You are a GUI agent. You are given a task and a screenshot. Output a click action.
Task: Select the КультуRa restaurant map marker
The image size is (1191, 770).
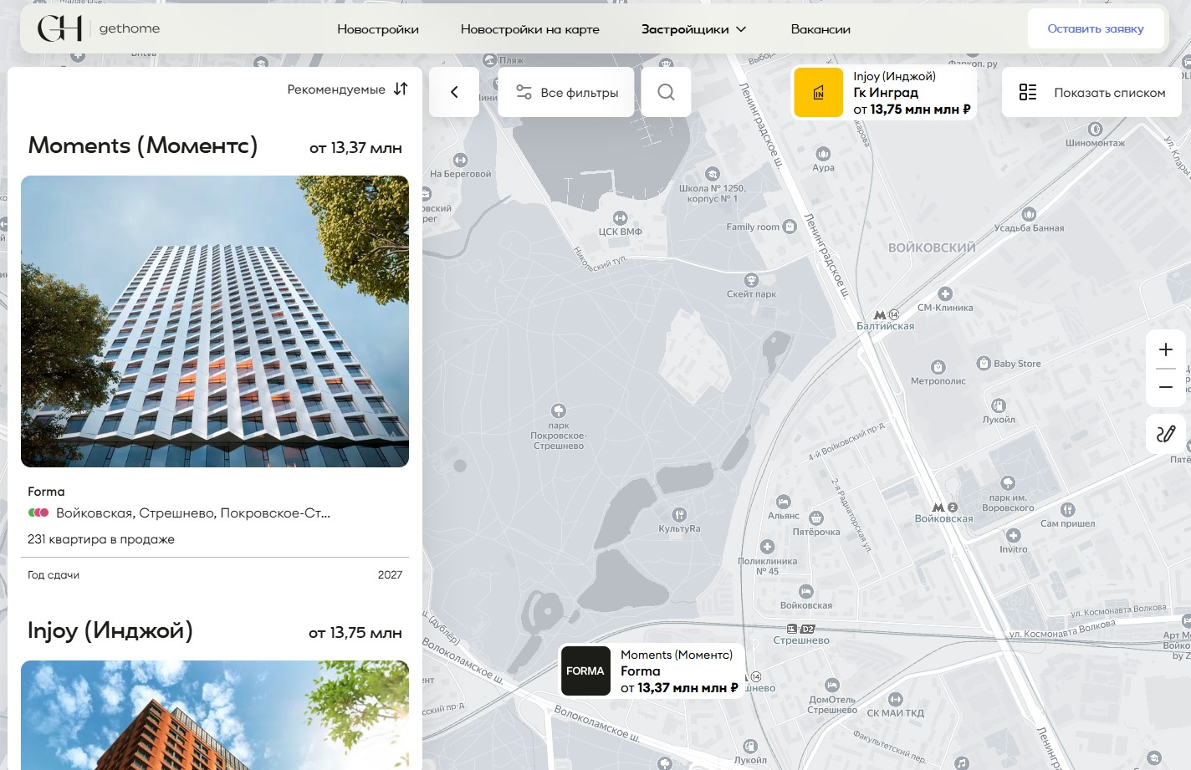pyautogui.click(x=679, y=514)
